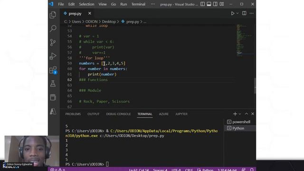
Task: Switch to the PROBLEMS panel tab
Action: [x=73, y=114]
